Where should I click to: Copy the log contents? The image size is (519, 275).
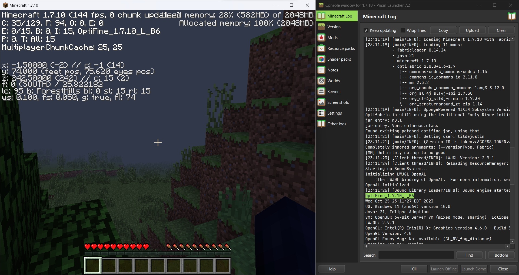point(443,30)
